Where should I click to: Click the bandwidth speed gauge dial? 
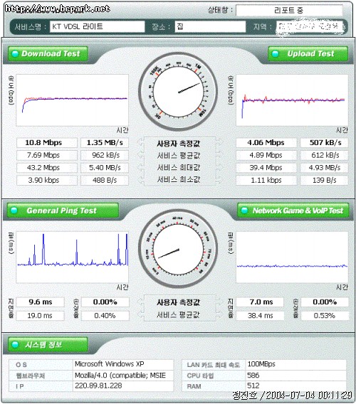(178, 92)
